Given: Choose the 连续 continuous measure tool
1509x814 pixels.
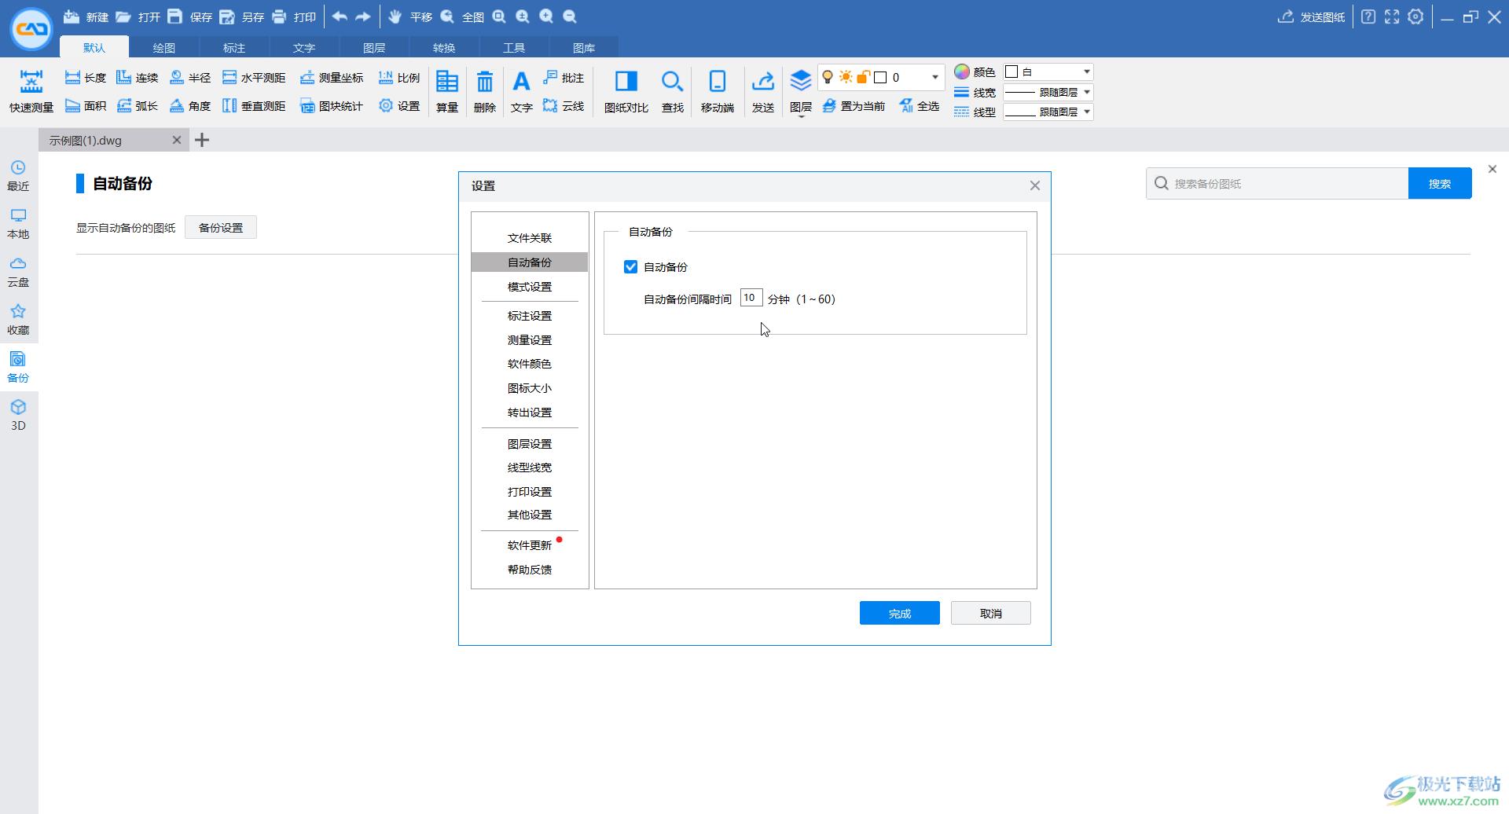Looking at the screenshot, I should tap(137, 77).
